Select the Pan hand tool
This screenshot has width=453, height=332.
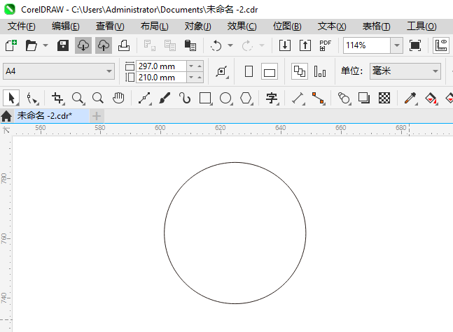pyautogui.click(x=118, y=98)
